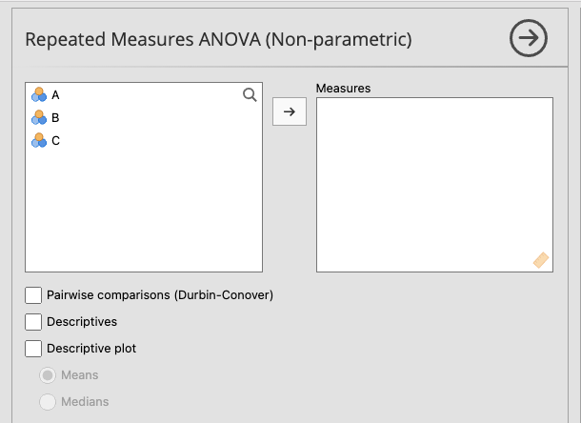Click the Measures heading label
581x423 pixels.
pos(343,88)
